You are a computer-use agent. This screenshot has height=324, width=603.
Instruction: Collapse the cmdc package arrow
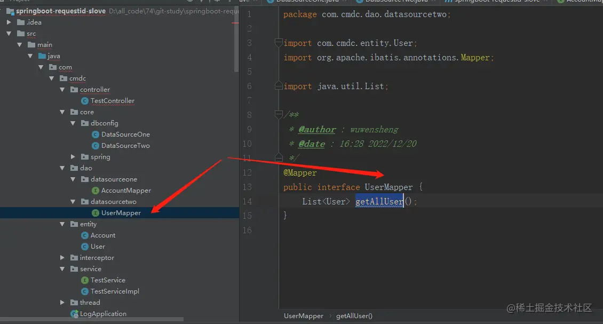pyautogui.click(x=52, y=78)
